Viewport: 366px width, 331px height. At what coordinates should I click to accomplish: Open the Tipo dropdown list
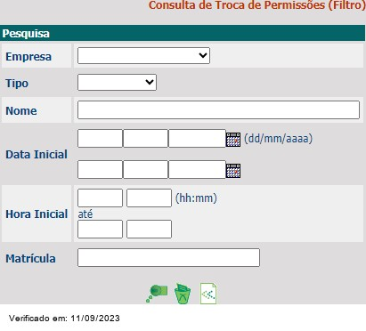[117, 82]
